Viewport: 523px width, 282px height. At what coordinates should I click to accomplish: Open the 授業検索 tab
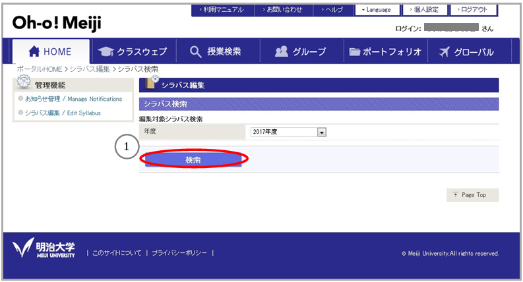coord(218,51)
